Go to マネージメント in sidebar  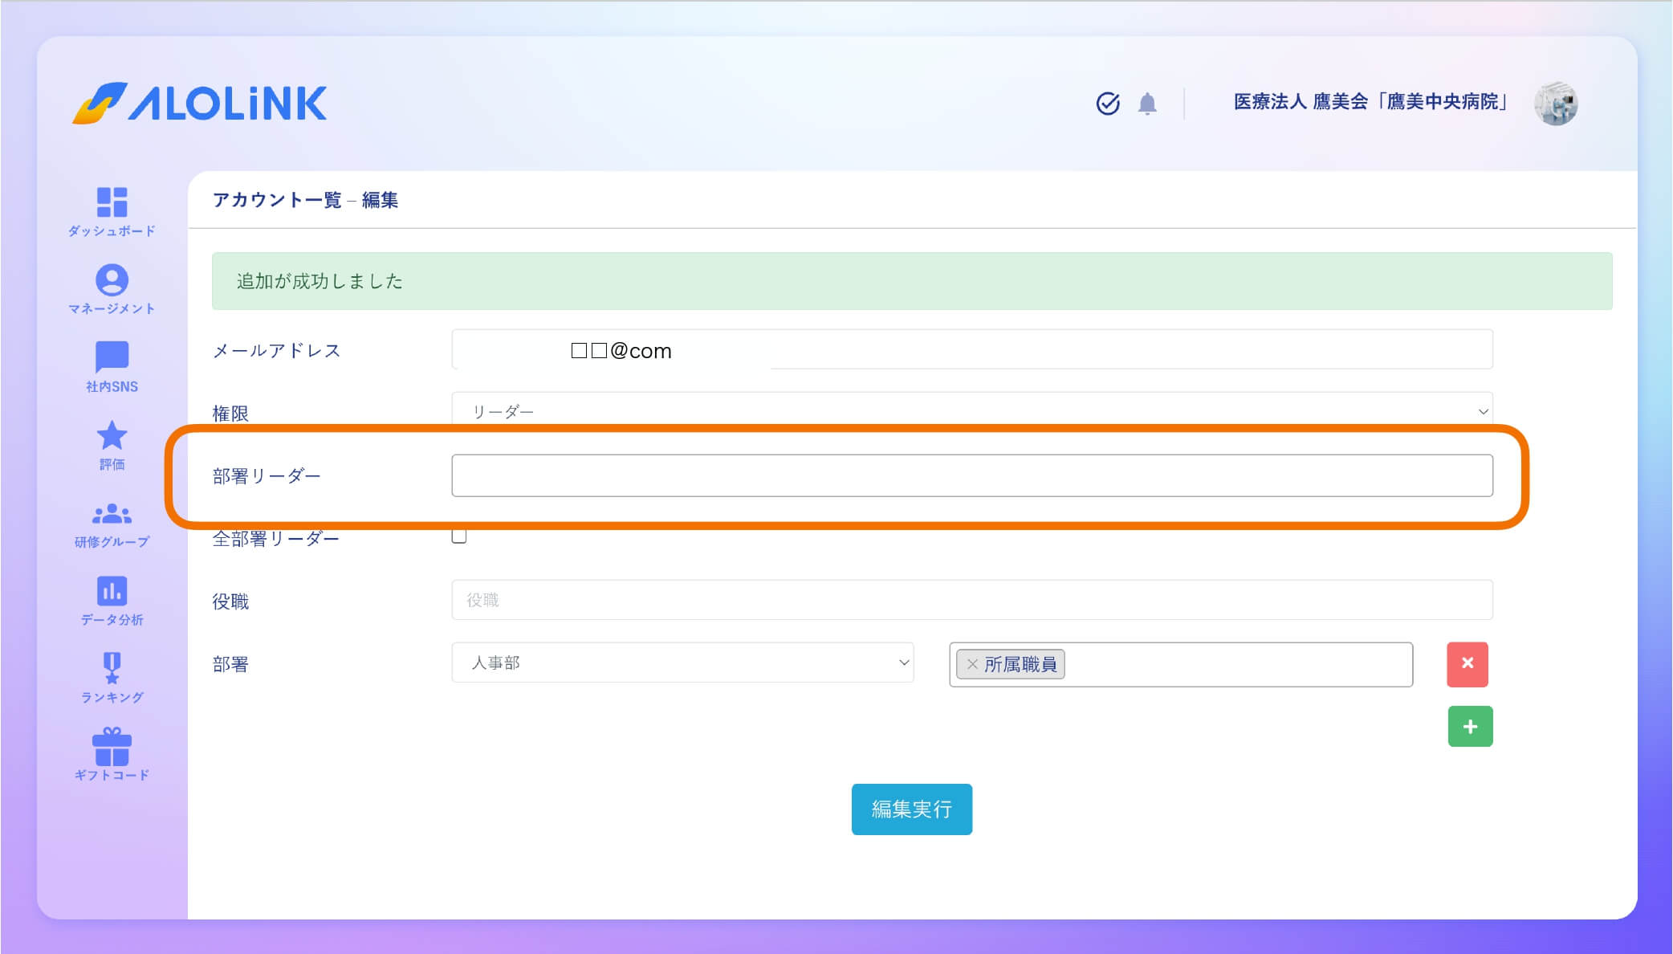click(112, 280)
